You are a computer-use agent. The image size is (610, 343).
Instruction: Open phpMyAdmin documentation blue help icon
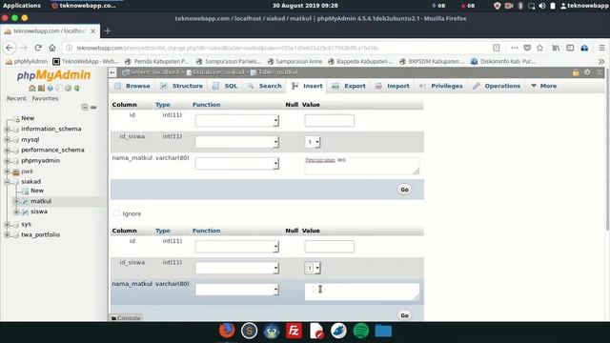(x=51, y=89)
